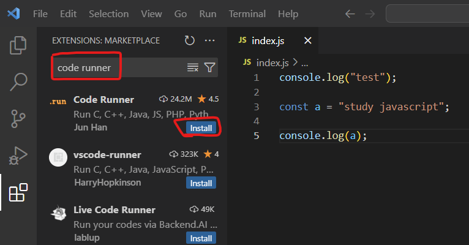This screenshot has height=245, width=469.
Task: Go forward with the right arrow
Action: tap(370, 13)
